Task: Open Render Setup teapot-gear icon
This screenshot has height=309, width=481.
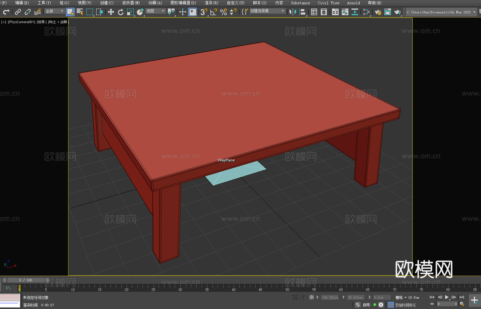Action: pyautogui.click(x=378, y=12)
